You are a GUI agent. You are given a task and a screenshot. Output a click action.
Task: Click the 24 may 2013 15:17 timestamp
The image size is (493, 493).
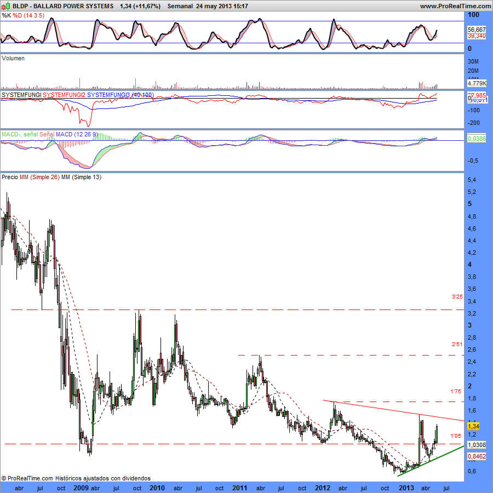click(x=222, y=6)
